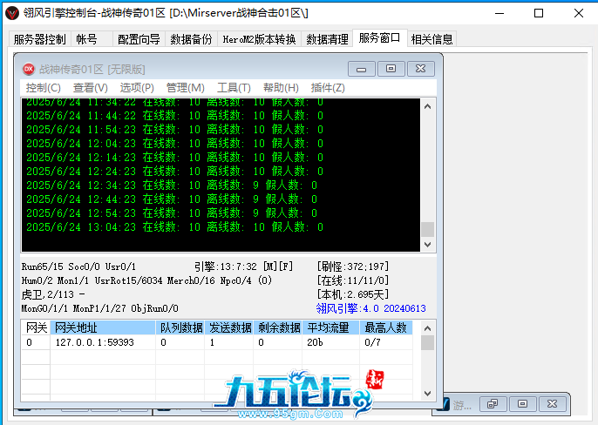
Task: Click the log line at 11:44:22
Action: tap(174, 116)
